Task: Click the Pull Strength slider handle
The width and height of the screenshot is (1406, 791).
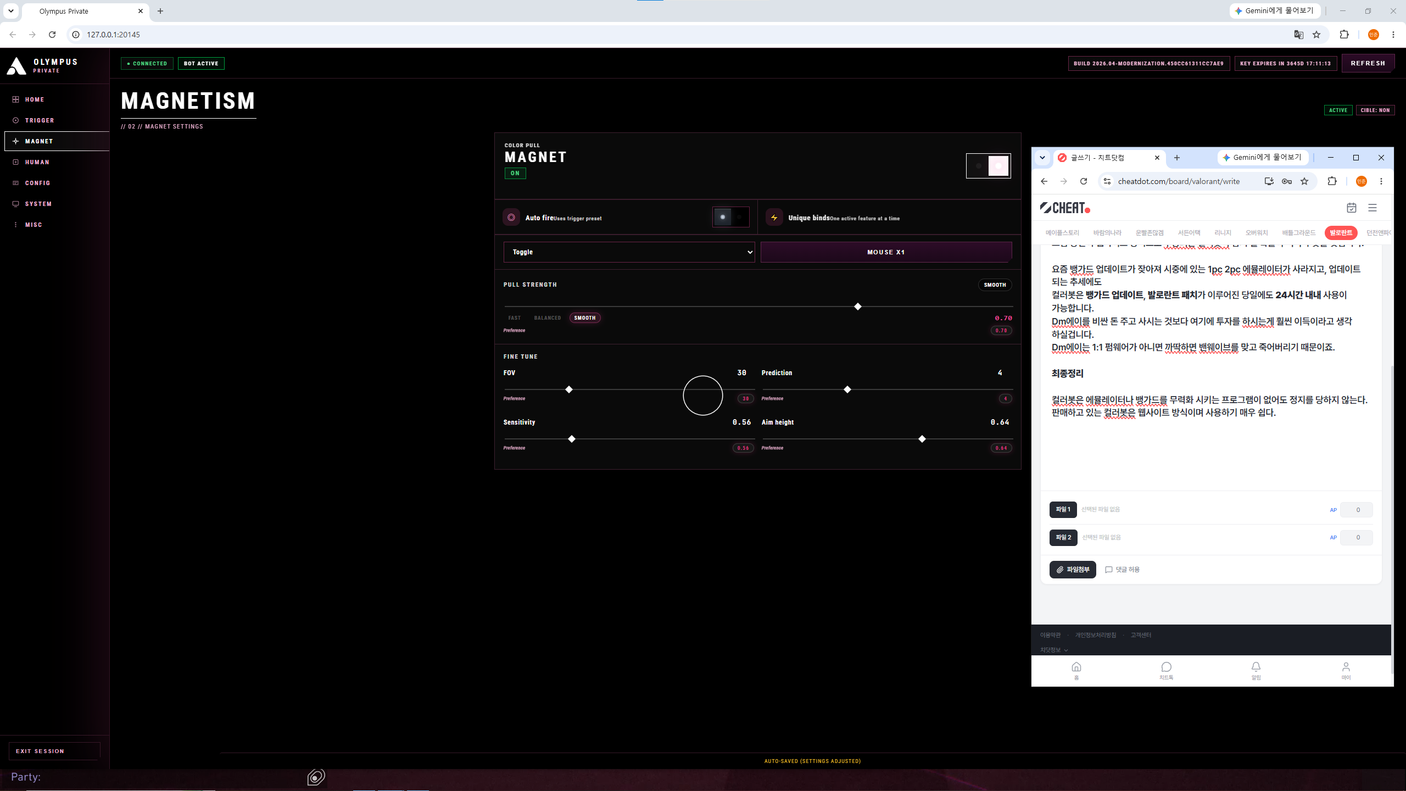Action: [858, 307]
